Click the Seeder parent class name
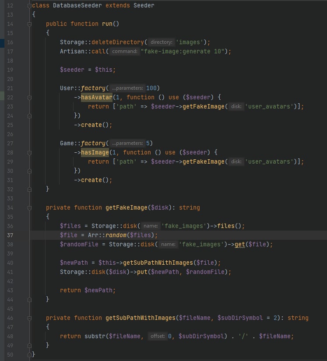Image resolution: width=327 pixels, height=361 pixels. pyautogui.click(x=144, y=5)
